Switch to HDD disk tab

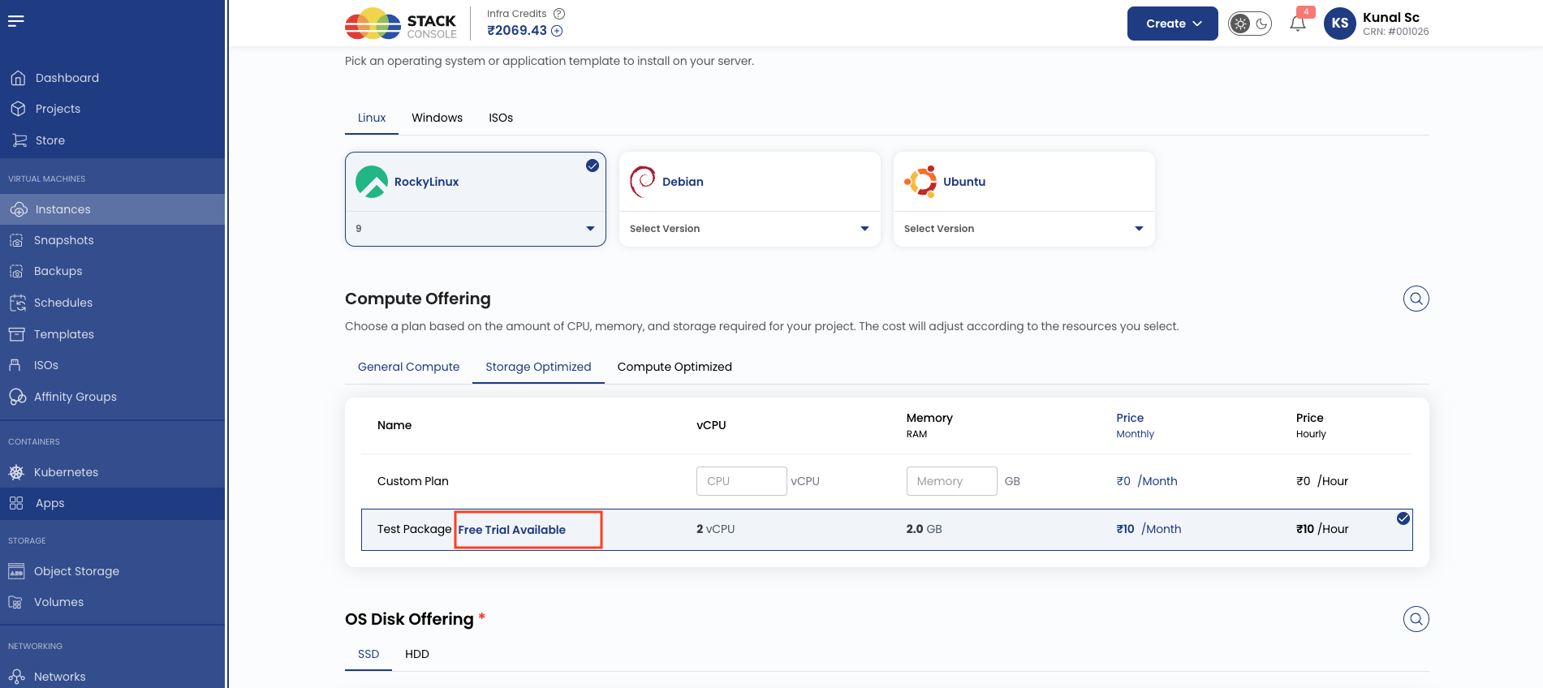click(417, 654)
